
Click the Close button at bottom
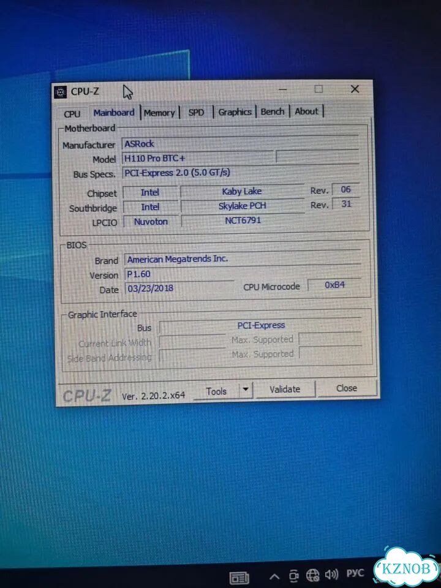(x=347, y=388)
